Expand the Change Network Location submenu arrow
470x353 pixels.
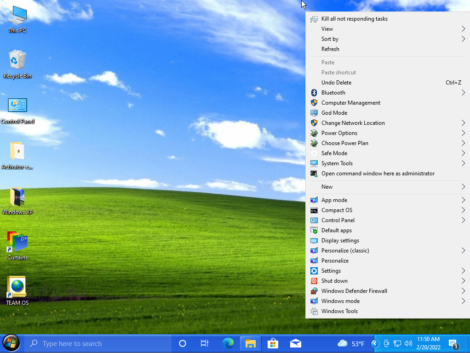point(463,123)
